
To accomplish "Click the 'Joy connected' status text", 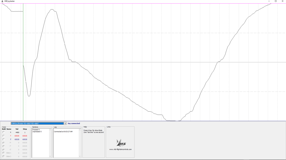I will pos(74,124).
